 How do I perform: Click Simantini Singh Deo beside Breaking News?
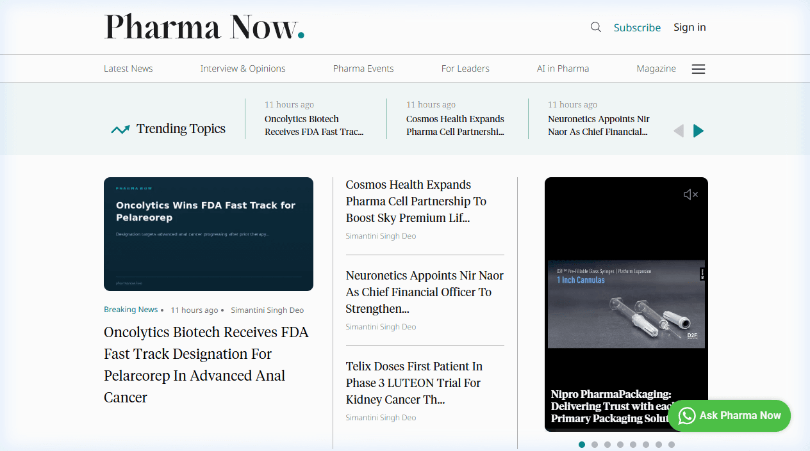(x=267, y=310)
